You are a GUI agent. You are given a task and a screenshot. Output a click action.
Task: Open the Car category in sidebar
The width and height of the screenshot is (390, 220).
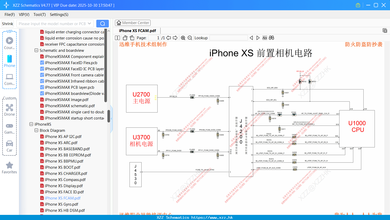[x=9, y=146]
